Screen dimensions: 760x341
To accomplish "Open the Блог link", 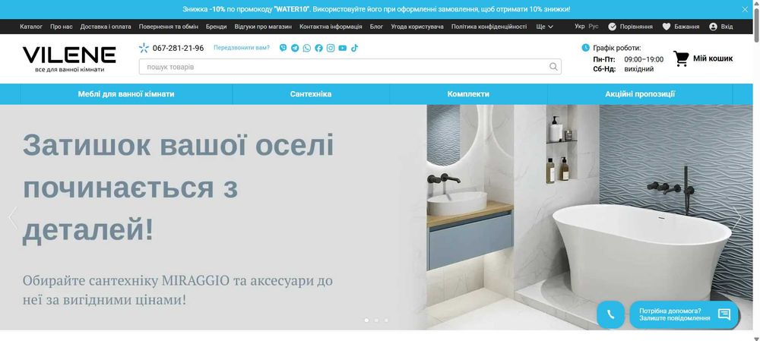I will tap(377, 27).
